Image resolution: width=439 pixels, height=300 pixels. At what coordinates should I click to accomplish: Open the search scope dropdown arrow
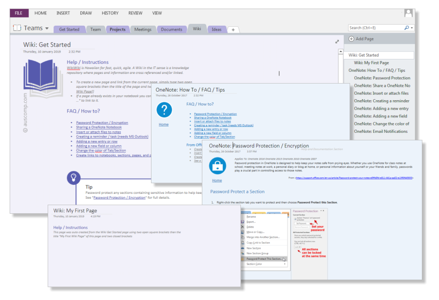click(x=412, y=28)
